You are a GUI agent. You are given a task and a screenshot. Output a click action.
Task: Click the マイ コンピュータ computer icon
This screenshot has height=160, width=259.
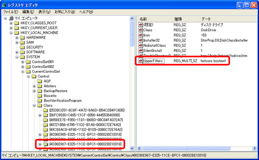pos(11,18)
